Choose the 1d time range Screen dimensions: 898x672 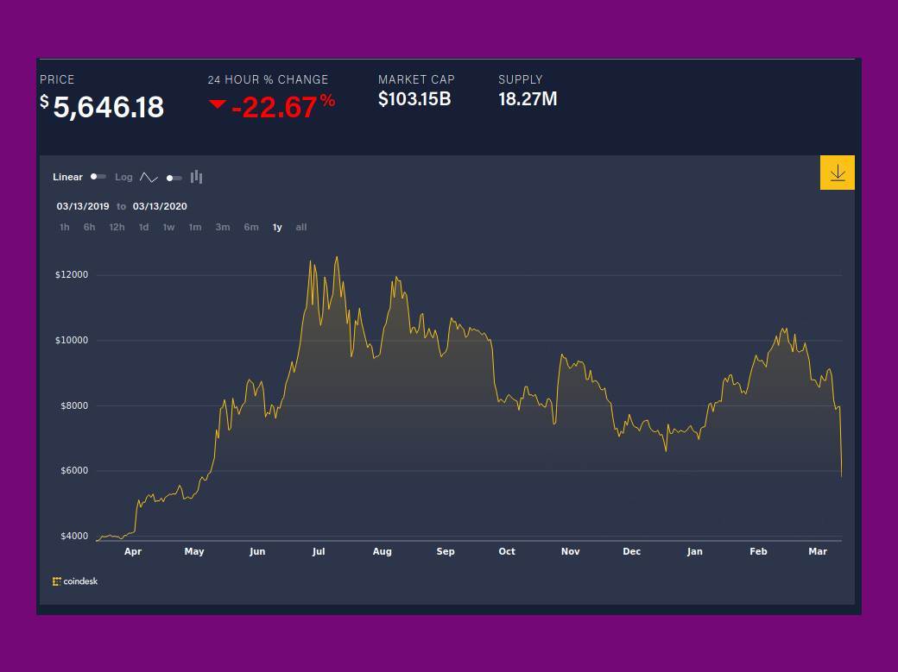[x=143, y=228]
